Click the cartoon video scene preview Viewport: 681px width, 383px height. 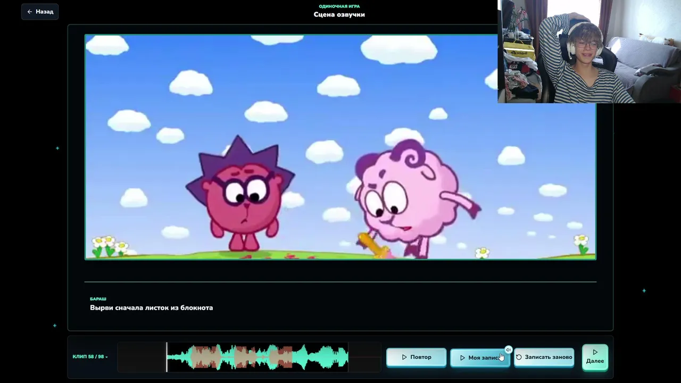[x=340, y=147]
